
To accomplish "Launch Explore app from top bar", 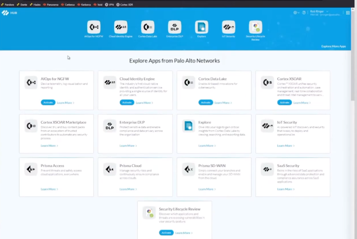I will coord(202,27).
